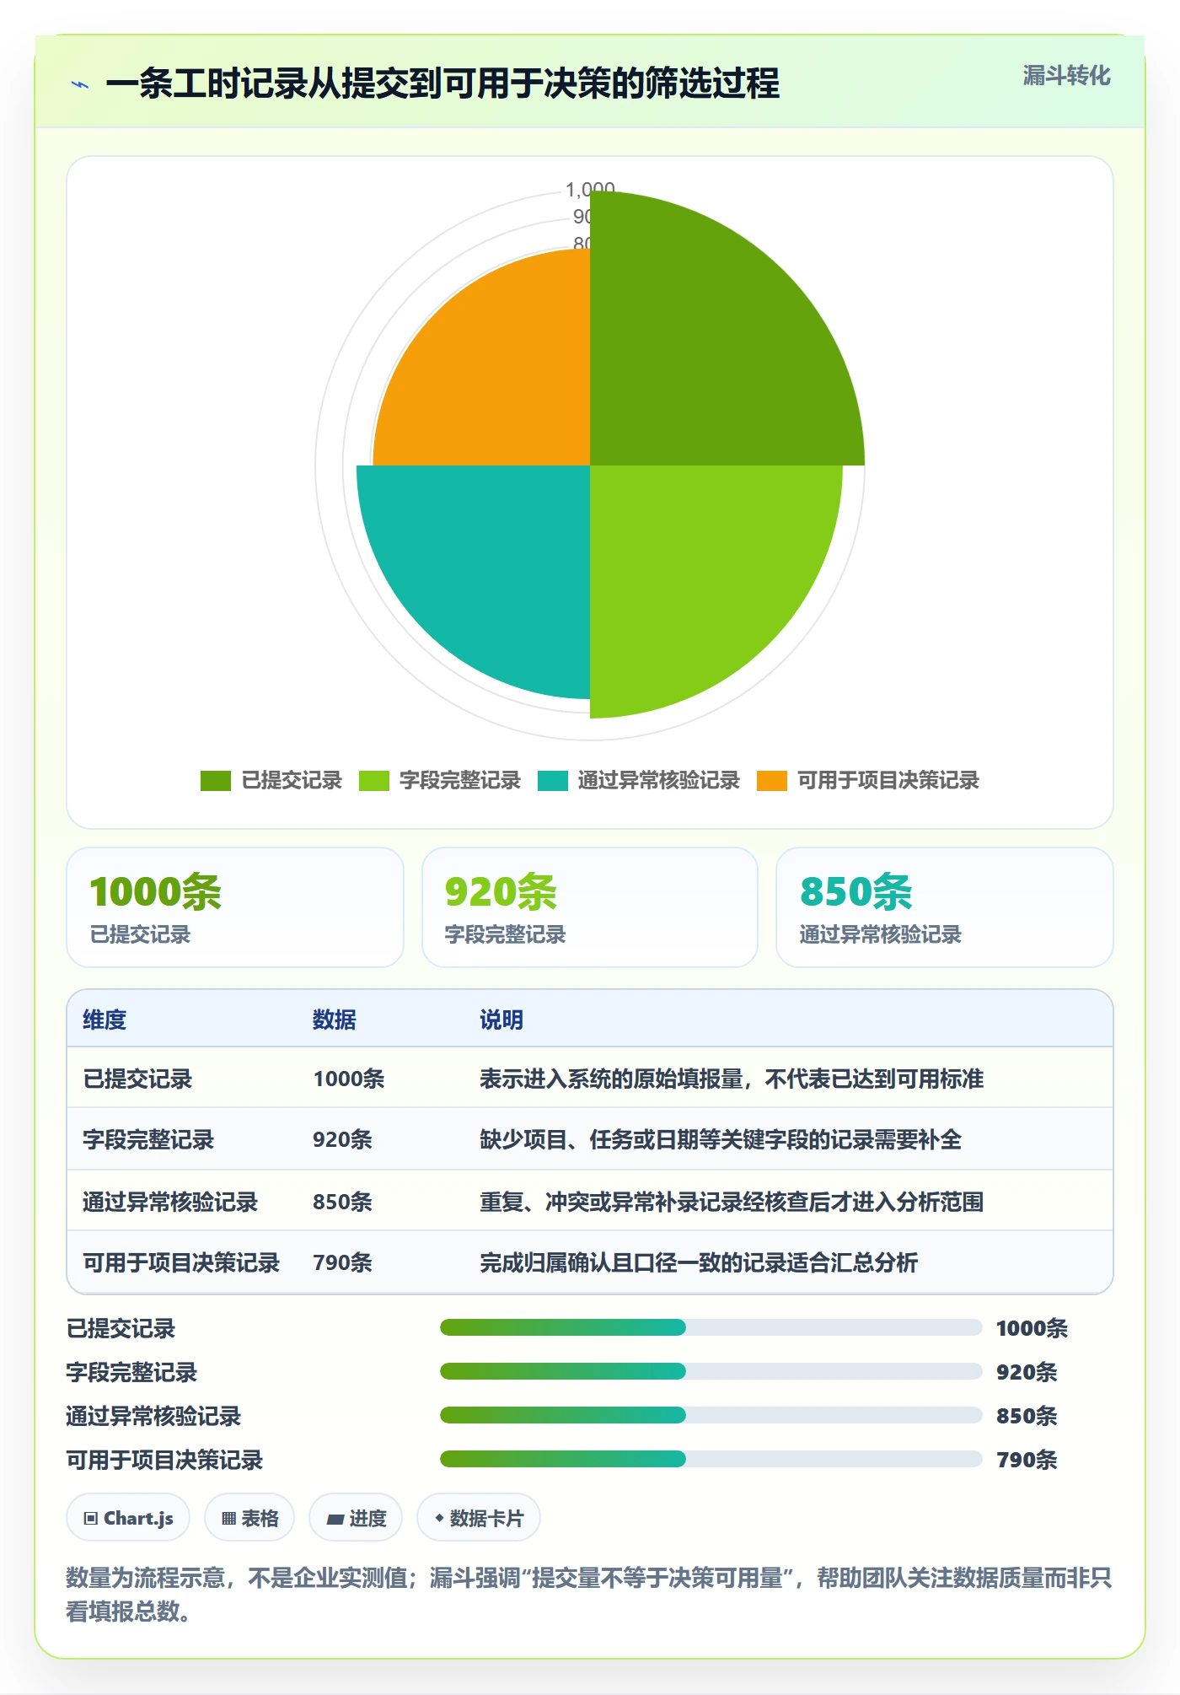Viewport: 1180px width, 1695px height.
Task: Click the 可用于项目决策记录 progress bar
Action: point(711,1459)
